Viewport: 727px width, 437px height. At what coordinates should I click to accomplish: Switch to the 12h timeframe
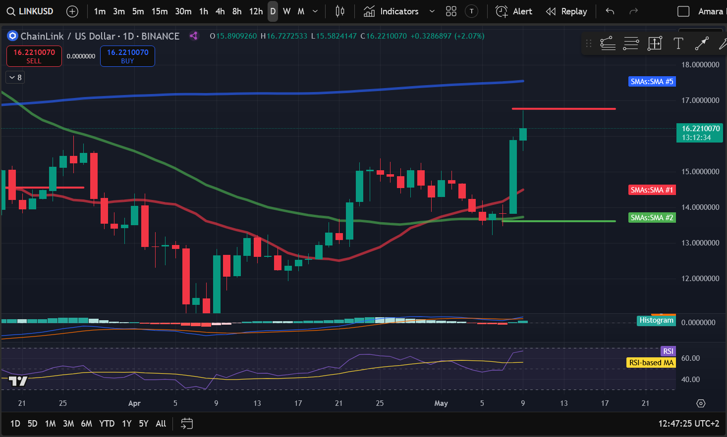pyautogui.click(x=256, y=11)
